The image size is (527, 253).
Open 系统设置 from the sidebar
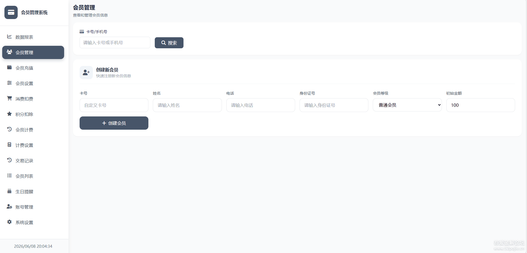(x=33, y=222)
